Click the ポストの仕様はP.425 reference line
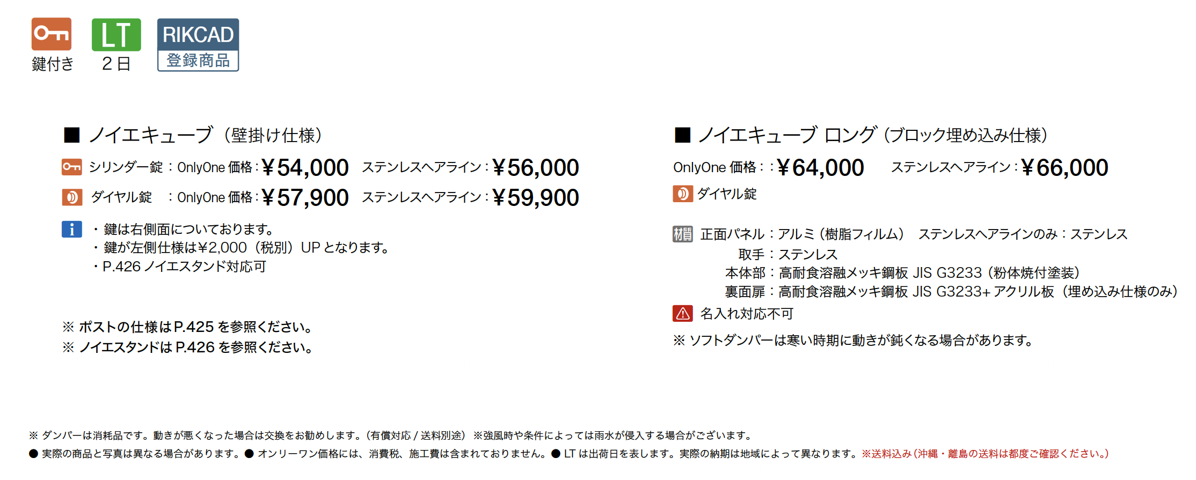This screenshot has height=480, width=1196. point(188,327)
